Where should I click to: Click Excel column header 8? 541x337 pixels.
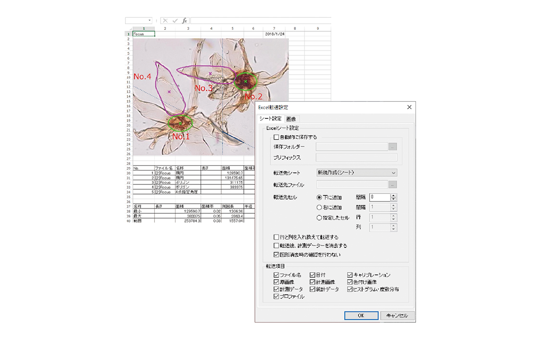(x=295, y=29)
